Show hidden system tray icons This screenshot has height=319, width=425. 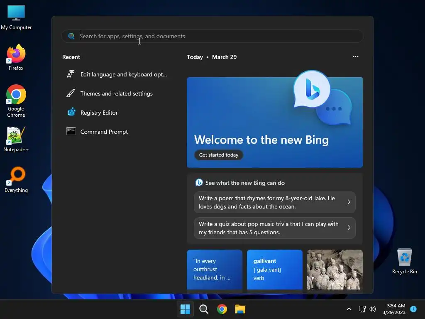pyautogui.click(x=349, y=309)
